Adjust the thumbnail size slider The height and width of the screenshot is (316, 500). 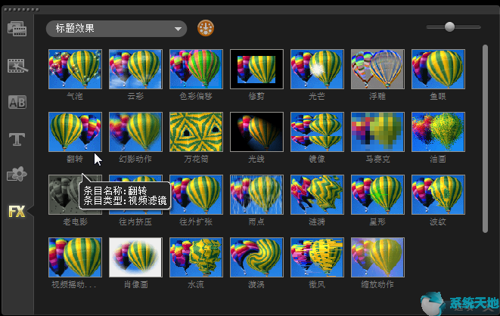(453, 27)
